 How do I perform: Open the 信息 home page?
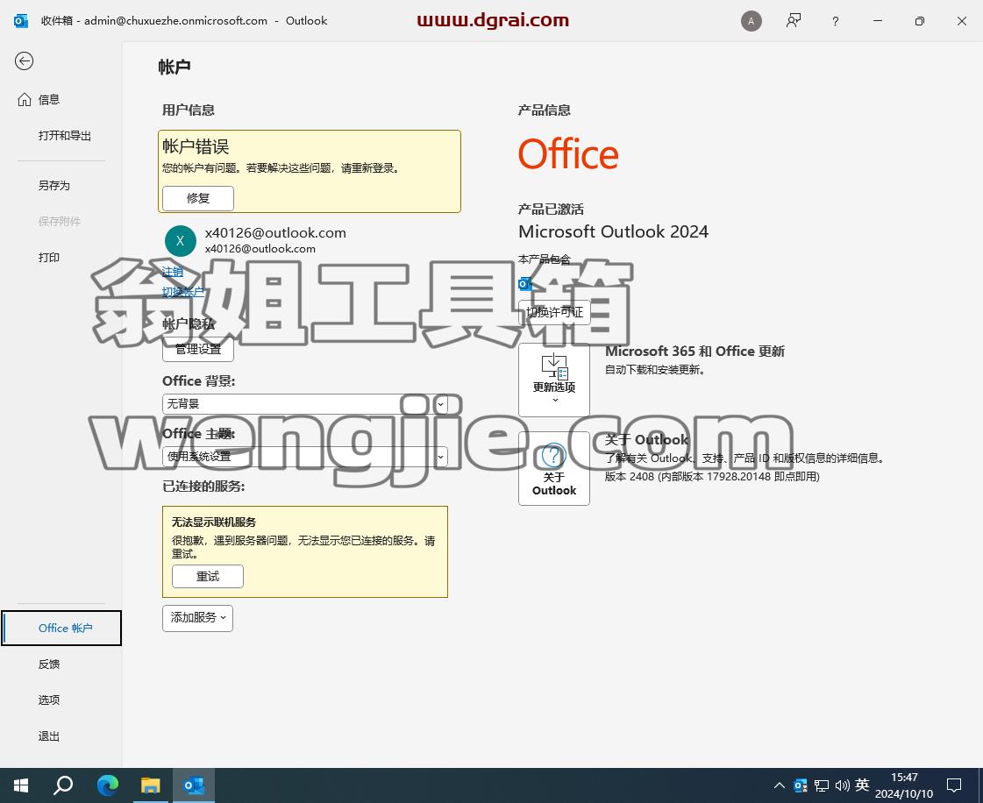(x=39, y=100)
